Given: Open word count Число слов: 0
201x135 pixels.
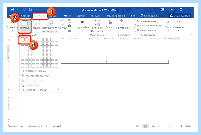Looking at the screenshot, I should coord(35,126).
